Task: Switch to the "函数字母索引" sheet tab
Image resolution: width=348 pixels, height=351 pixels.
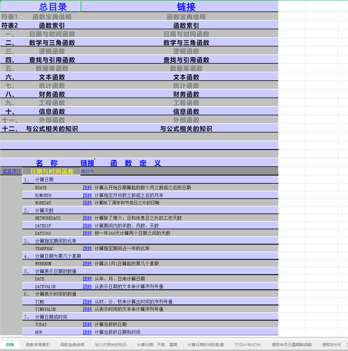Action: pos(37,345)
